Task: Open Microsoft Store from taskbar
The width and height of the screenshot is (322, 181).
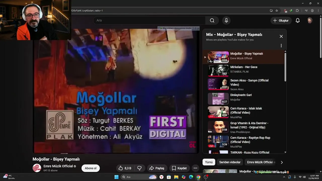Action: (x=169, y=177)
